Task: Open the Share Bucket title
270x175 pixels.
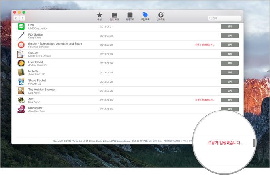Action: (37, 80)
